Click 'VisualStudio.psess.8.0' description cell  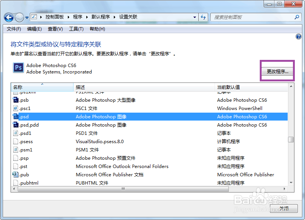click(x=100, y=142)
